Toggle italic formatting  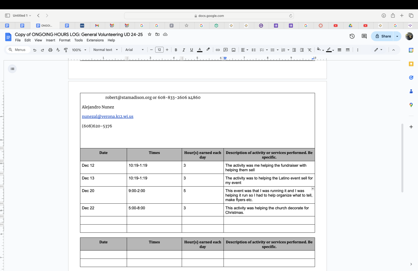(184, 50)
